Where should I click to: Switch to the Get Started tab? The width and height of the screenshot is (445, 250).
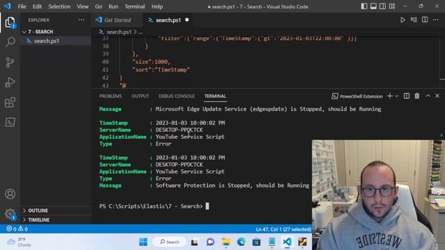pyautogui.click(x=118, y=20)
